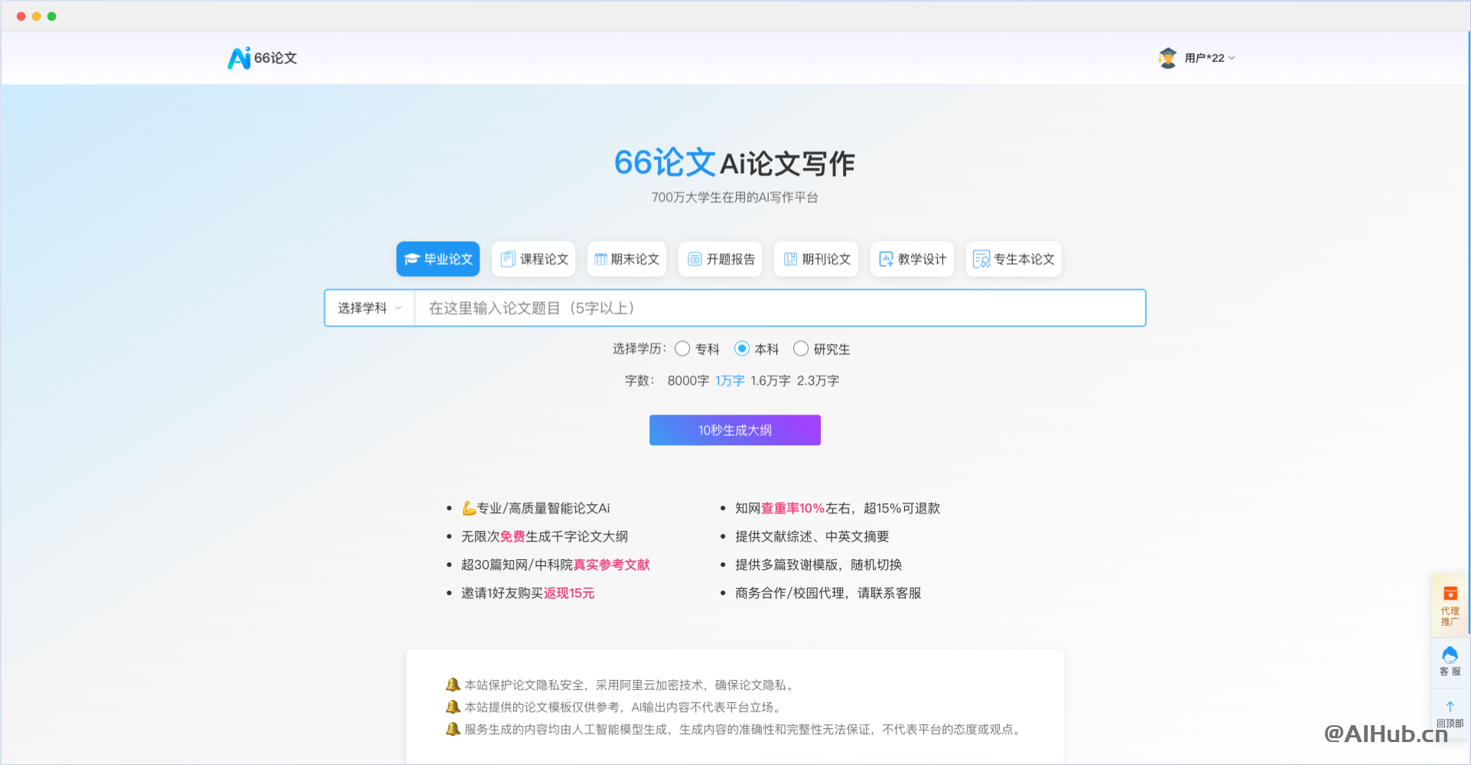
Task: Open the graduation cap avatar dropdown
Action: tap(1167, 57)
